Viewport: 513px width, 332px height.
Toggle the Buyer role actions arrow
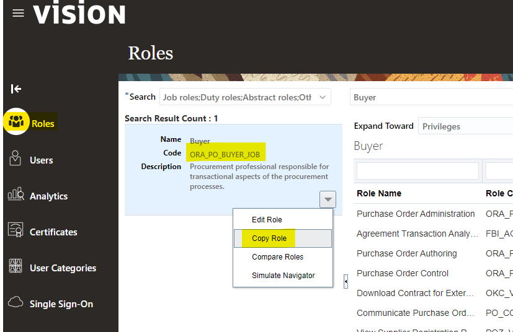[328, 199]
